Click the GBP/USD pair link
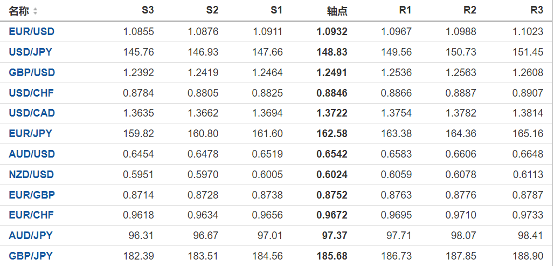 (x=32, y=73)
